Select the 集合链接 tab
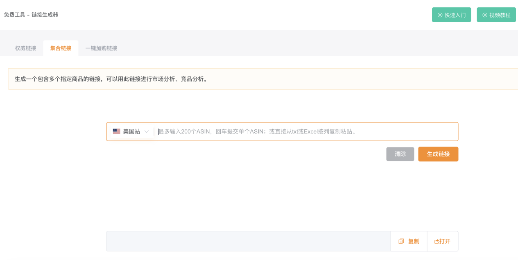Image resolution: width=518 pixels, height=260 pixels. coord(61,48)
